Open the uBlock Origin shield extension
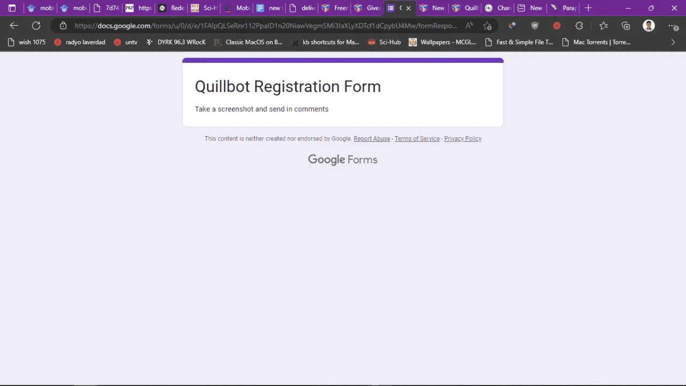This screenshot has height=386, width=686. [x=534, y=26]
